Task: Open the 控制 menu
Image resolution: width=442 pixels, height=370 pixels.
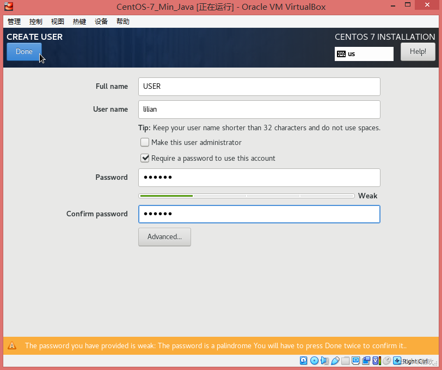Action: tap(36, 21)
